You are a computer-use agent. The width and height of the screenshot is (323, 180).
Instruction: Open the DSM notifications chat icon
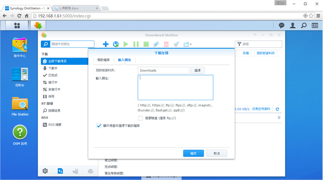pos(281,26)
